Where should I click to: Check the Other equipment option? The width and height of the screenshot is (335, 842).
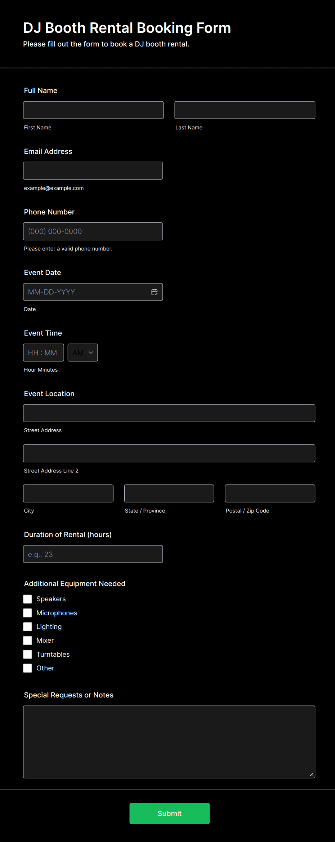[x=28, y=668]
